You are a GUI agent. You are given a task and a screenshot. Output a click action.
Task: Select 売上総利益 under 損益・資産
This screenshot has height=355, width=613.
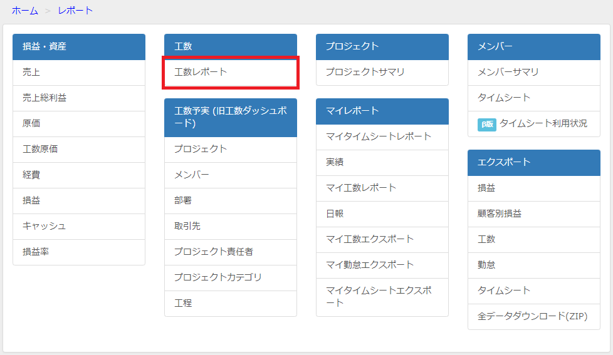[79, 98]
